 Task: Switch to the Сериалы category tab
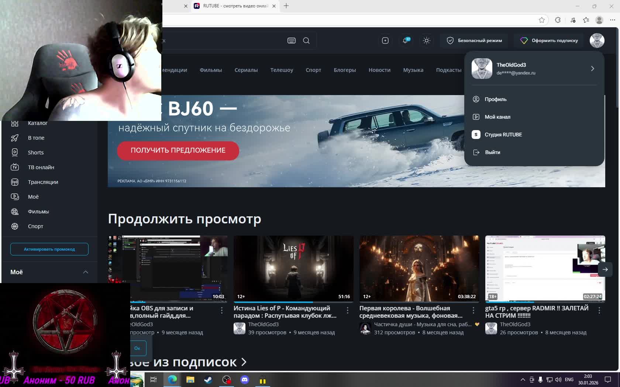pyautogui.click(x=246, y=70)
